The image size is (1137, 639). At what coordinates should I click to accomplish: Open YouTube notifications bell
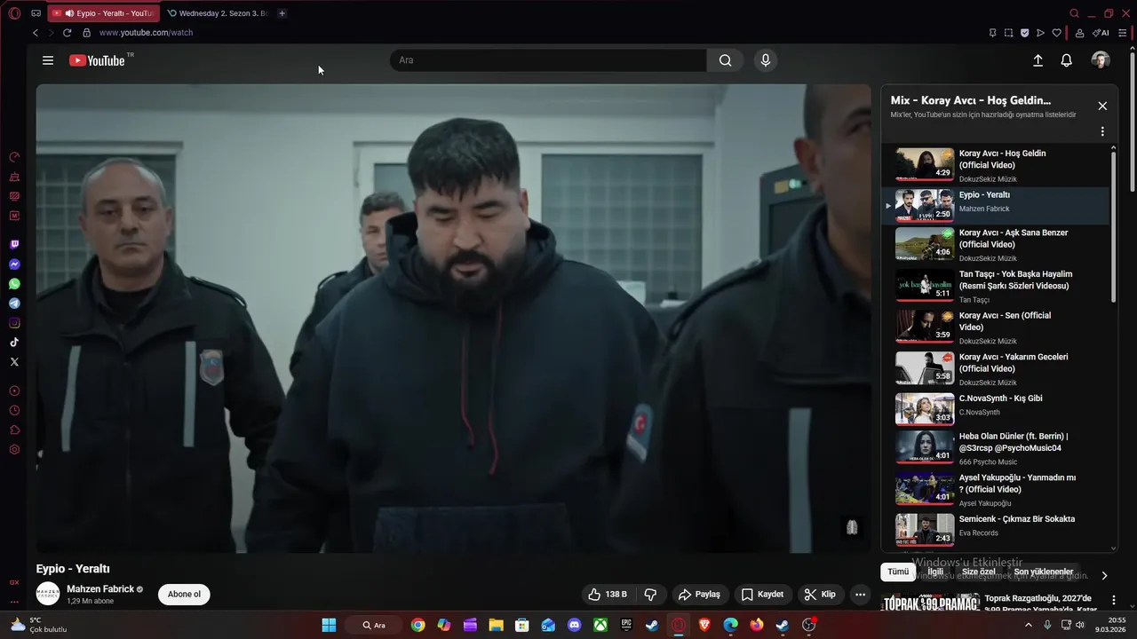(1067, 60)
